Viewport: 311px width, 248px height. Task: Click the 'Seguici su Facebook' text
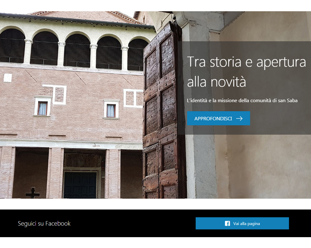tap(44, 223)
